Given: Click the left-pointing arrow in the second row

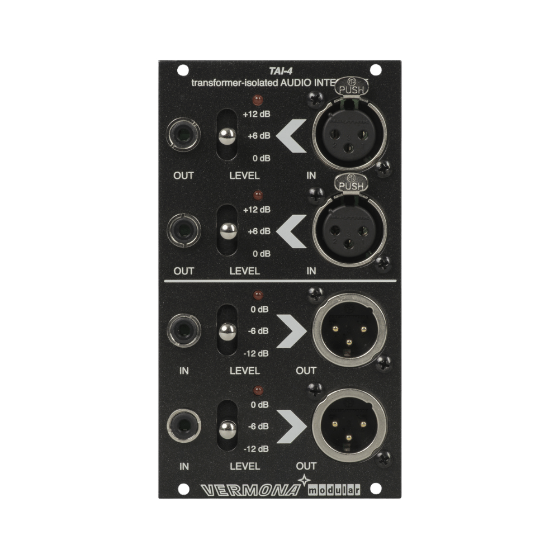Looking at the screenshot, I should tap(291, 231).
